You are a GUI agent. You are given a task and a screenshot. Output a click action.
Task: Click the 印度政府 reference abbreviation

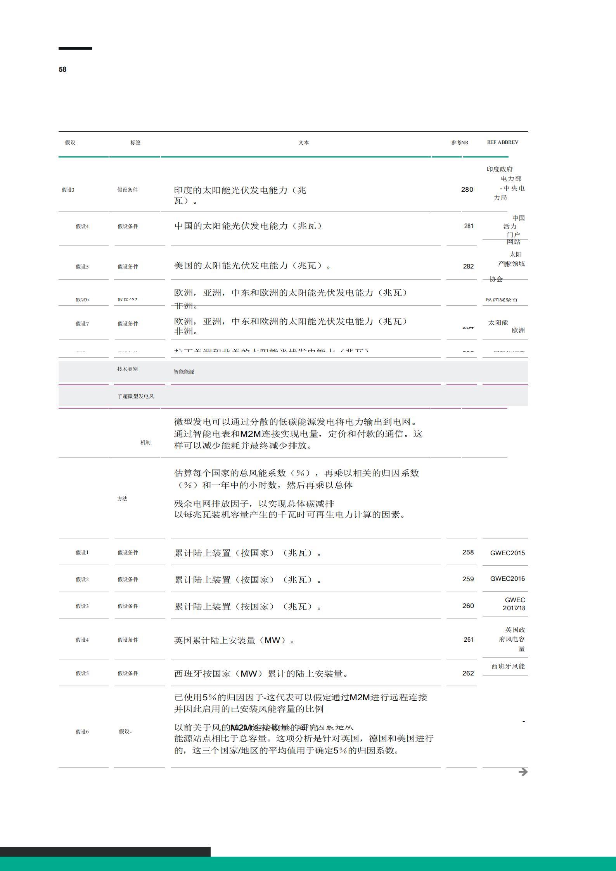point(506,183)
